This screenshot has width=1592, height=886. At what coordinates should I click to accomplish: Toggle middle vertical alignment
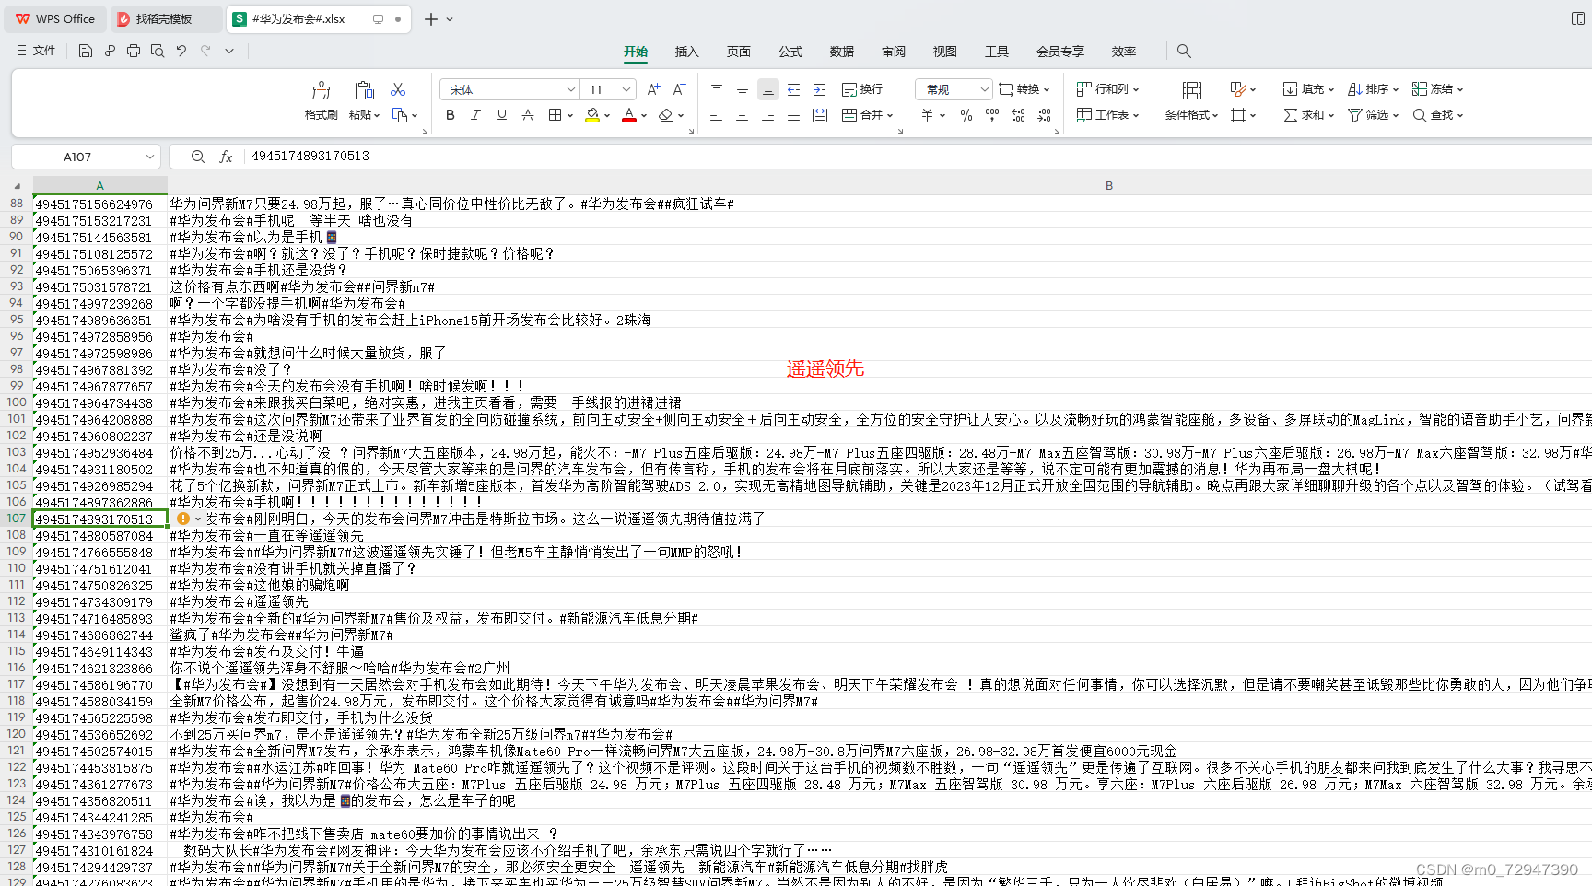tap(742, 89)
